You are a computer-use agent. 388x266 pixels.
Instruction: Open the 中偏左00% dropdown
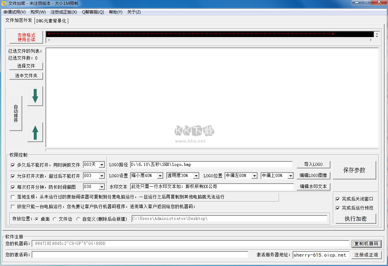click(x=254, y=176)
